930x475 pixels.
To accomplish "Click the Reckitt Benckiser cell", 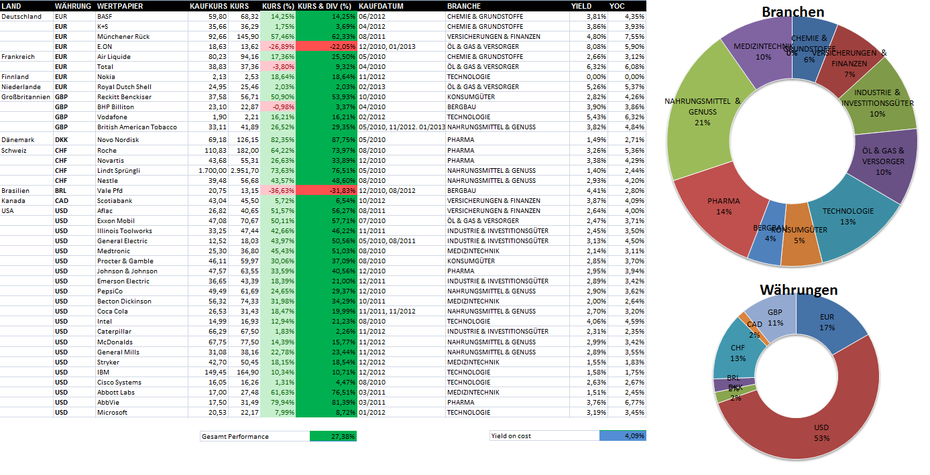I will pyautogui.click(x=141, y=96).
